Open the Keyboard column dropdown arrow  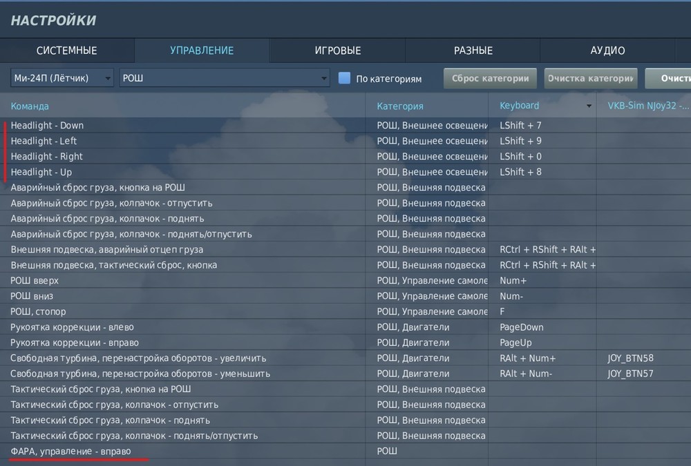pyautogui.click(x=589, y=106)
